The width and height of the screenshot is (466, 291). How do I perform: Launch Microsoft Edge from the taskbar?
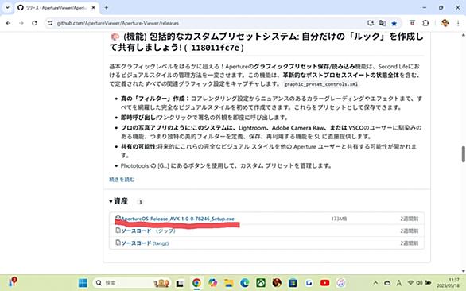click(245, 283)
